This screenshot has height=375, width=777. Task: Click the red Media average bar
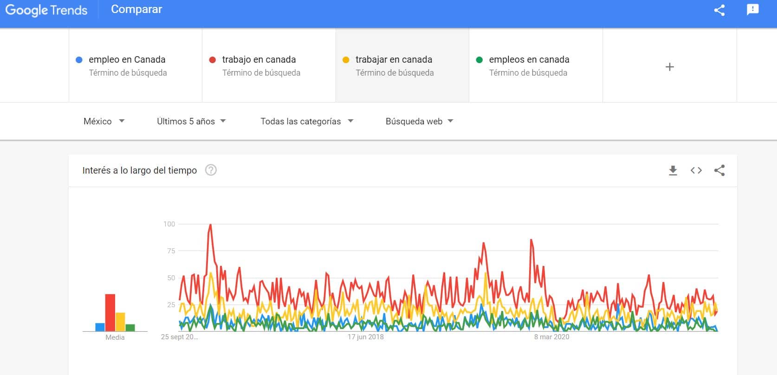pyautogui.click(x=110, y=312)
